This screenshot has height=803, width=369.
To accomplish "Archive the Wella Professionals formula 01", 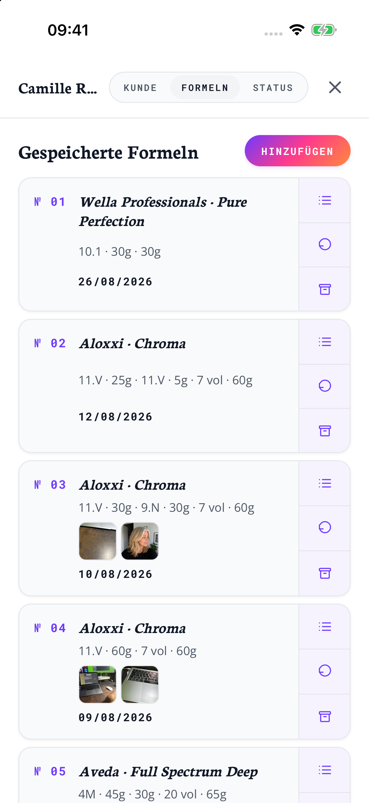I will [x=324, y=289].
